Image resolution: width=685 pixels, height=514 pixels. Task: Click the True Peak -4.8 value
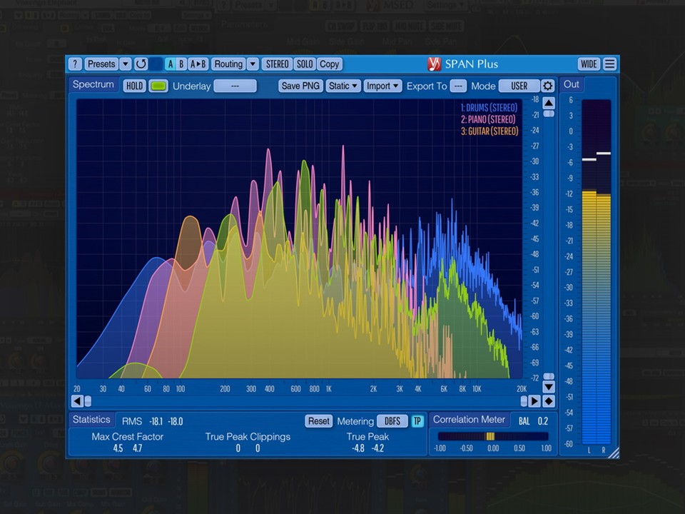(x=358, y=448)
